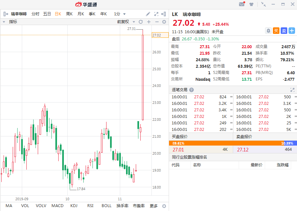Image resolution: width=297 pixels, height=211 pixels.
Task: Open chart settings gear
Action: pos(164,22)
